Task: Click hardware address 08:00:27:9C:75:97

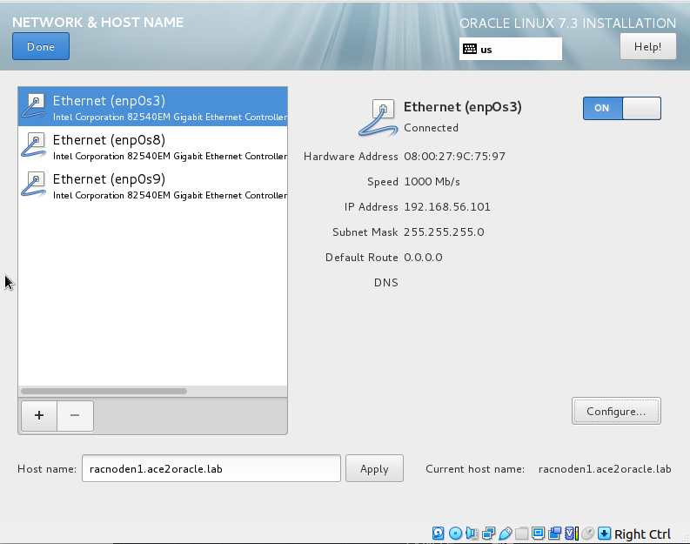Action: point(454,157)
